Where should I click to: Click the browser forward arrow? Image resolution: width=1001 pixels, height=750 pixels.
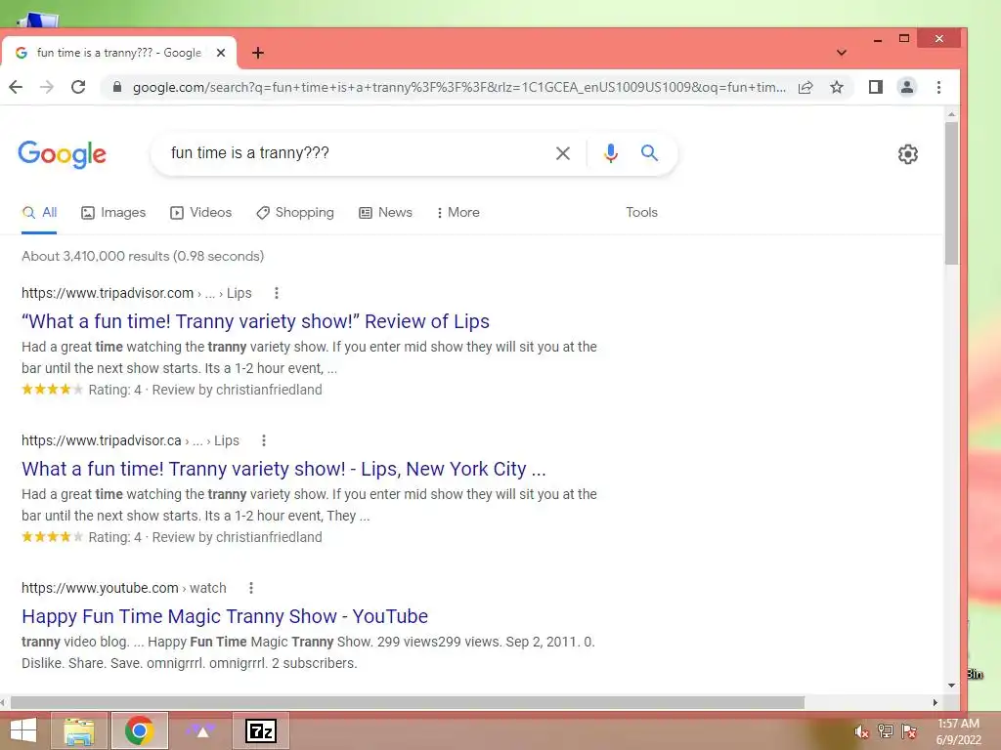[x=47, y=87]
